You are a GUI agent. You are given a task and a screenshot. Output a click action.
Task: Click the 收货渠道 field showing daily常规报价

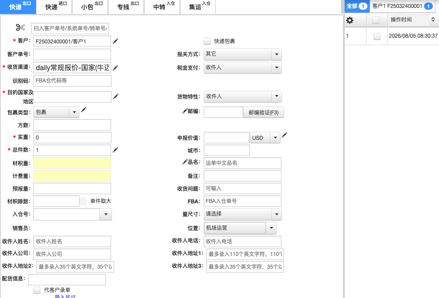pos(72,67)
